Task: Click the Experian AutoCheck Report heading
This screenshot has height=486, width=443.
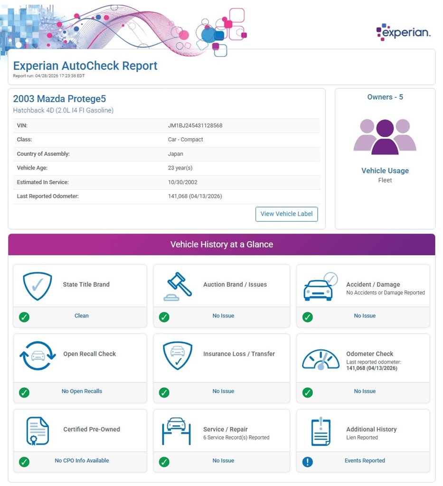Action: click(85, 65)
